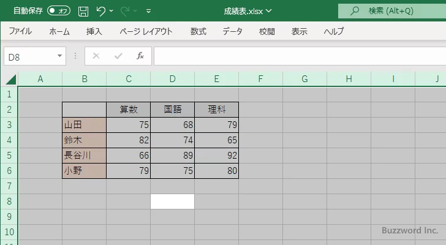The height and width of the screenshot is (245, 446).
Task: Select column H header
Action: coord(349,79)
